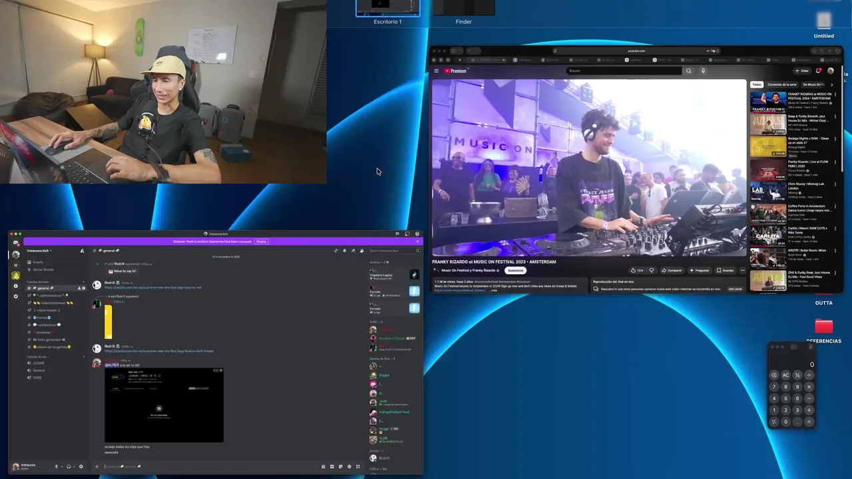Image resolution: width=852 pixels, height=479 pixels.
Task: Open more actions ellipsis under video
Action: click(x=743, y=270)
